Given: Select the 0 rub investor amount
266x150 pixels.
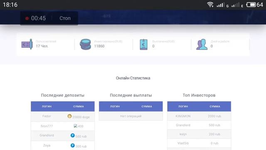Looking at the screenshot, I should pyautogui.click(x=214, y=143).
